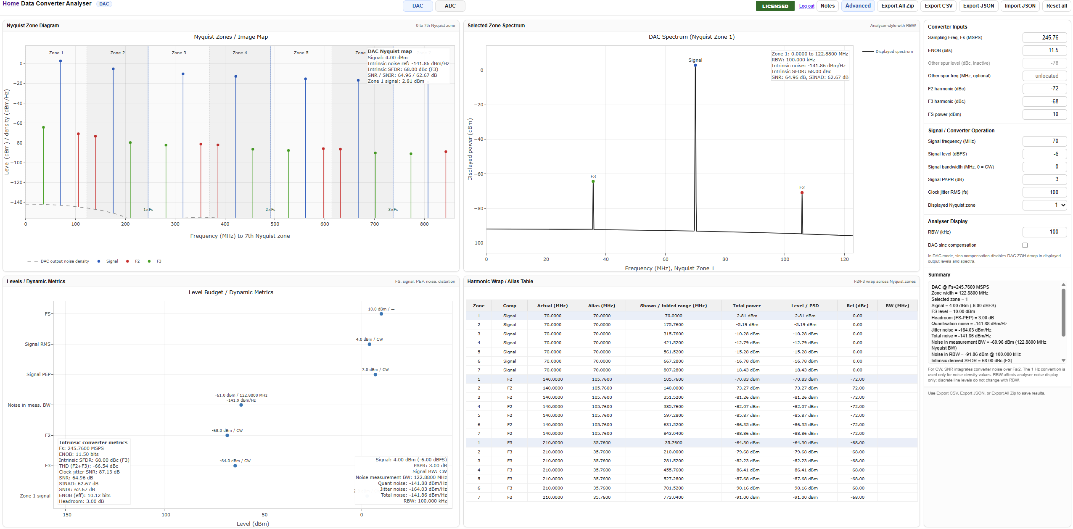Open the Notes button

click(827, 6)
